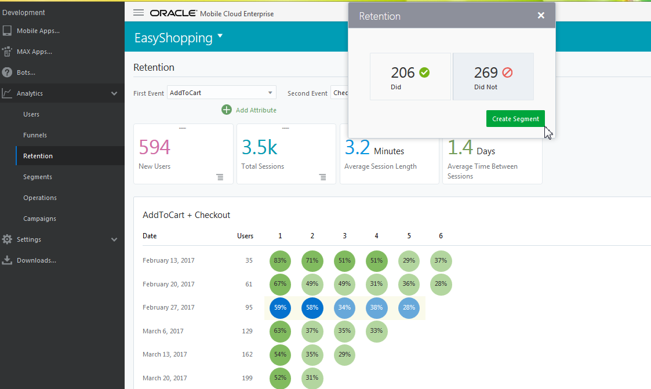Click 58% blue bubble for February 27

pos(312,308)
